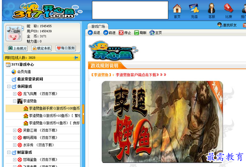Image resolution: width=246 pixels, height=167 pixels.
Task: Select the 哪吒闹海 (双击下载) entry
Action: 40,138
